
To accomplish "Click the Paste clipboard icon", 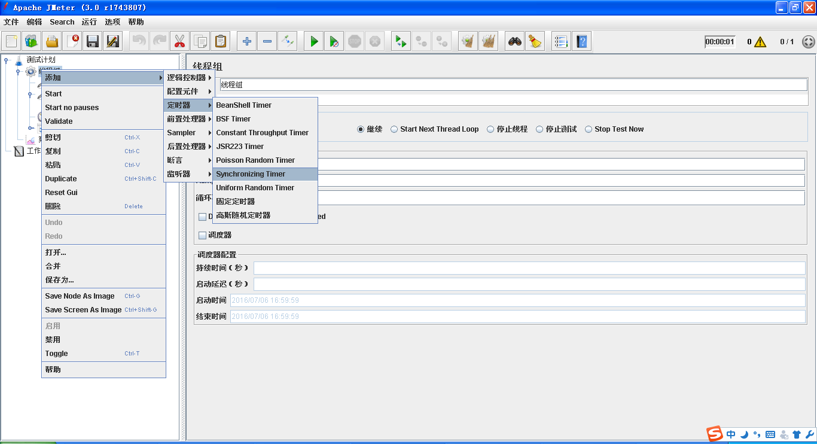I will [220, 41].
